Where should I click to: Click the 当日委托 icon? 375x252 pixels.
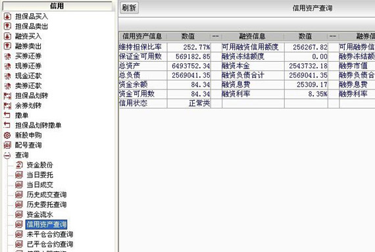(x=19, y=175)
